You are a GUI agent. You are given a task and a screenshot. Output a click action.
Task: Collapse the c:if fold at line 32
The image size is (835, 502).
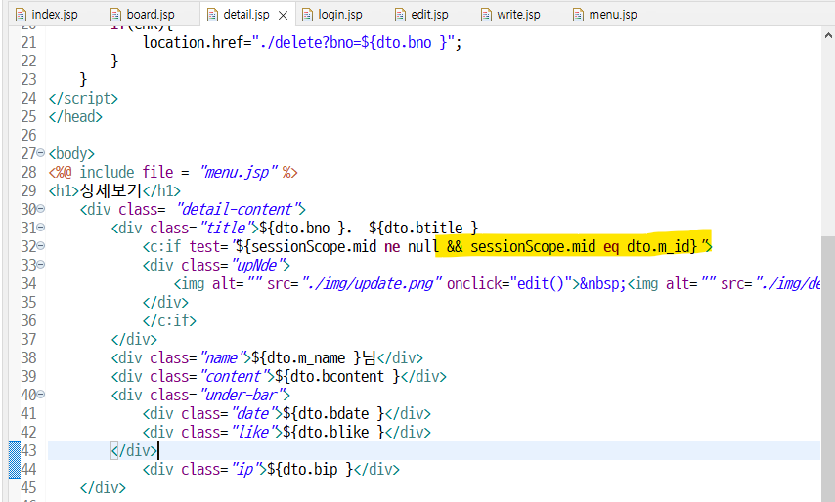click(x=41, y=246)
